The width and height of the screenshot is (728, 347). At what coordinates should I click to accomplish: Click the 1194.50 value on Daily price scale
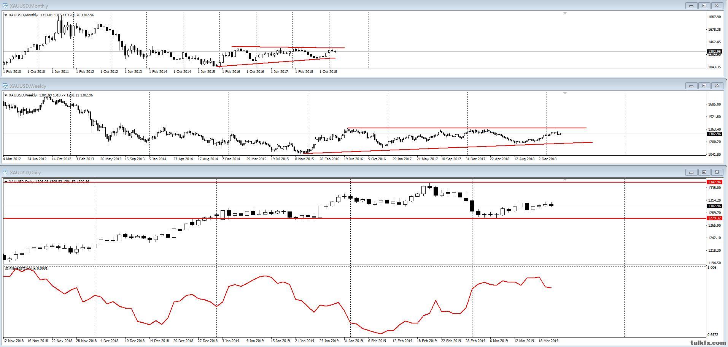point(715,263)
